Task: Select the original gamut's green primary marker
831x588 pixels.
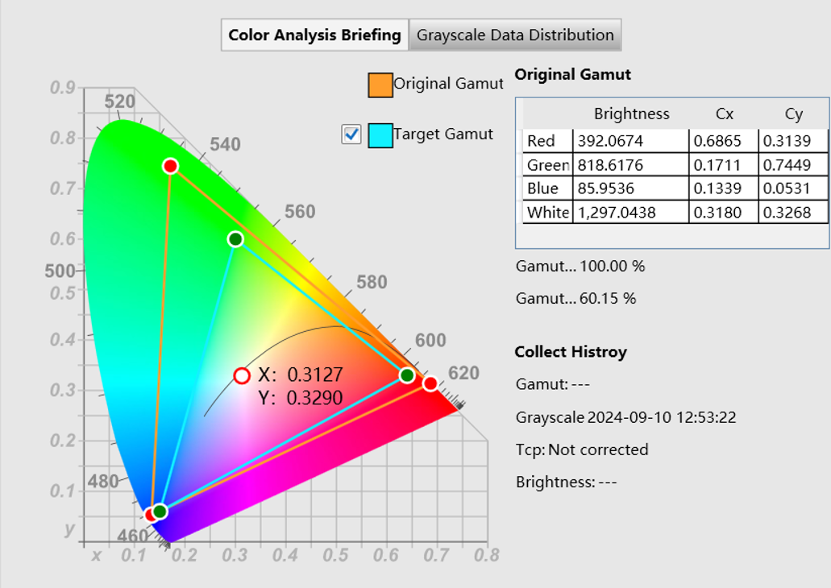Action: point(171,166)
